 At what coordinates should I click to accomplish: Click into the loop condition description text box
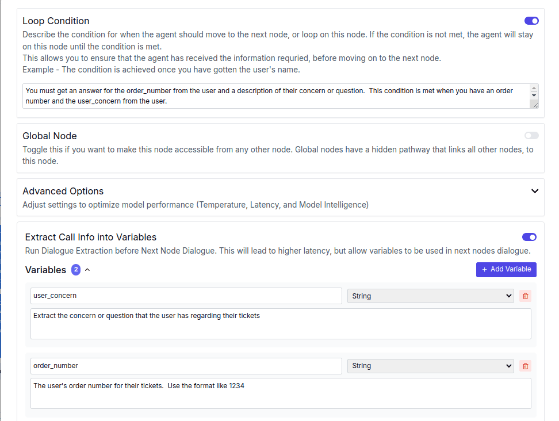276,96
